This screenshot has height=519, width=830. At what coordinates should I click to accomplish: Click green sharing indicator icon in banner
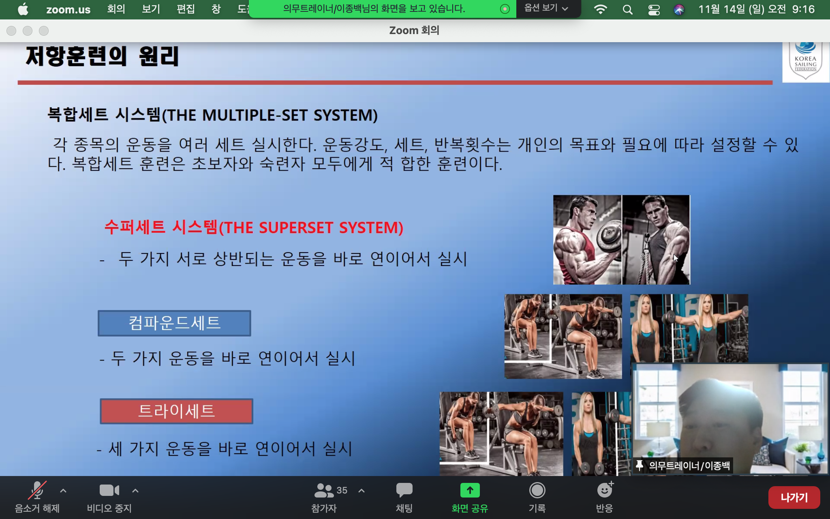(x=505, y=9)
